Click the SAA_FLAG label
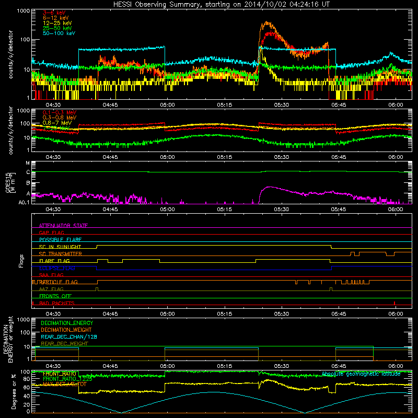418x418 pixels. (51, 275)
